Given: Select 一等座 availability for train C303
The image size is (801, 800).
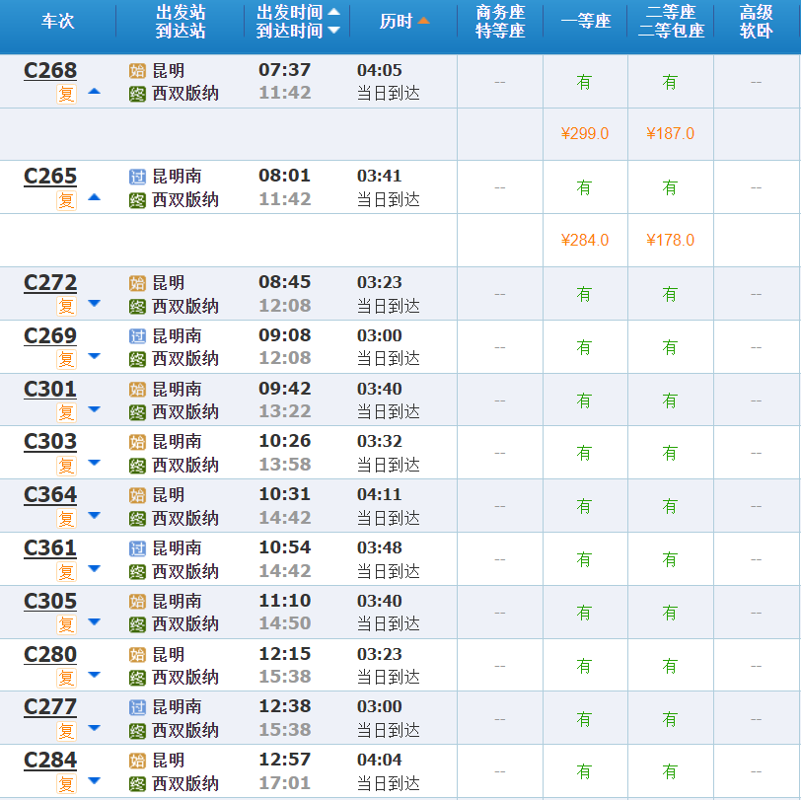Looking at the screenshot, I should (x=584, y=453).
